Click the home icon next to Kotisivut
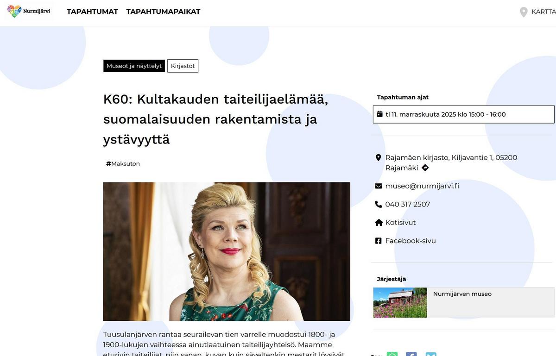Image resolution: width=556 pixels, height=356 pixels. click(379, 223)
